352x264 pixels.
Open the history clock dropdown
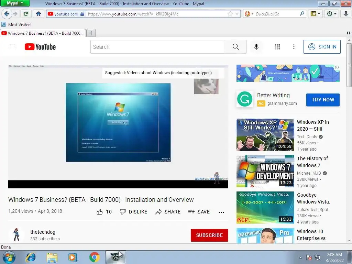click(x=332, y=14)
